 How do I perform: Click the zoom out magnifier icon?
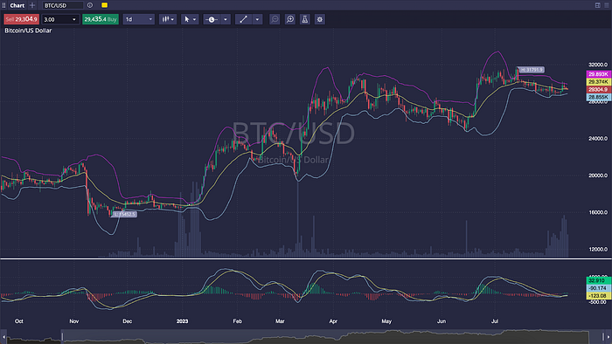pyautogui.click(x=275, y=19)
